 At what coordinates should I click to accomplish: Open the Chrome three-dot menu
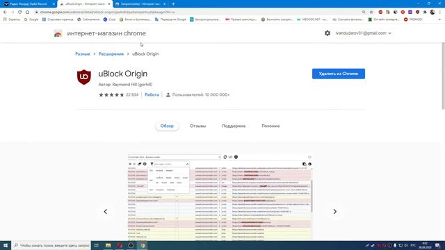click(440, 12)
